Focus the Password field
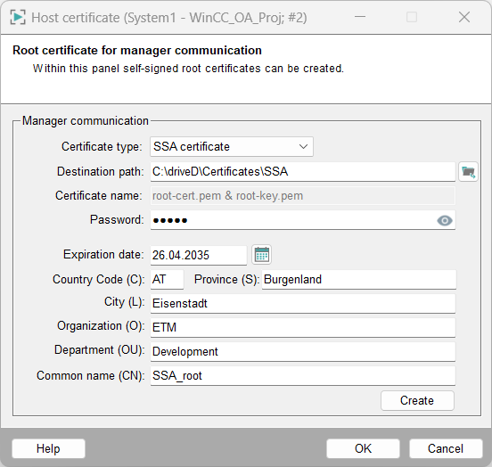The height and width of the screenshot is (467, 492). click(x=303, y=220)
